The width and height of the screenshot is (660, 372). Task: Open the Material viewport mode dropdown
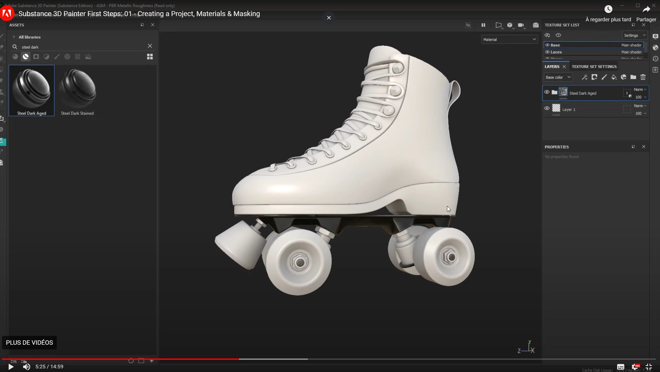click(x=509, y=39)
